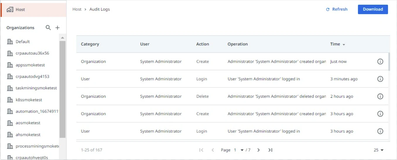Click the User column header
The image size is (397, 160).
tap(145, 44)
